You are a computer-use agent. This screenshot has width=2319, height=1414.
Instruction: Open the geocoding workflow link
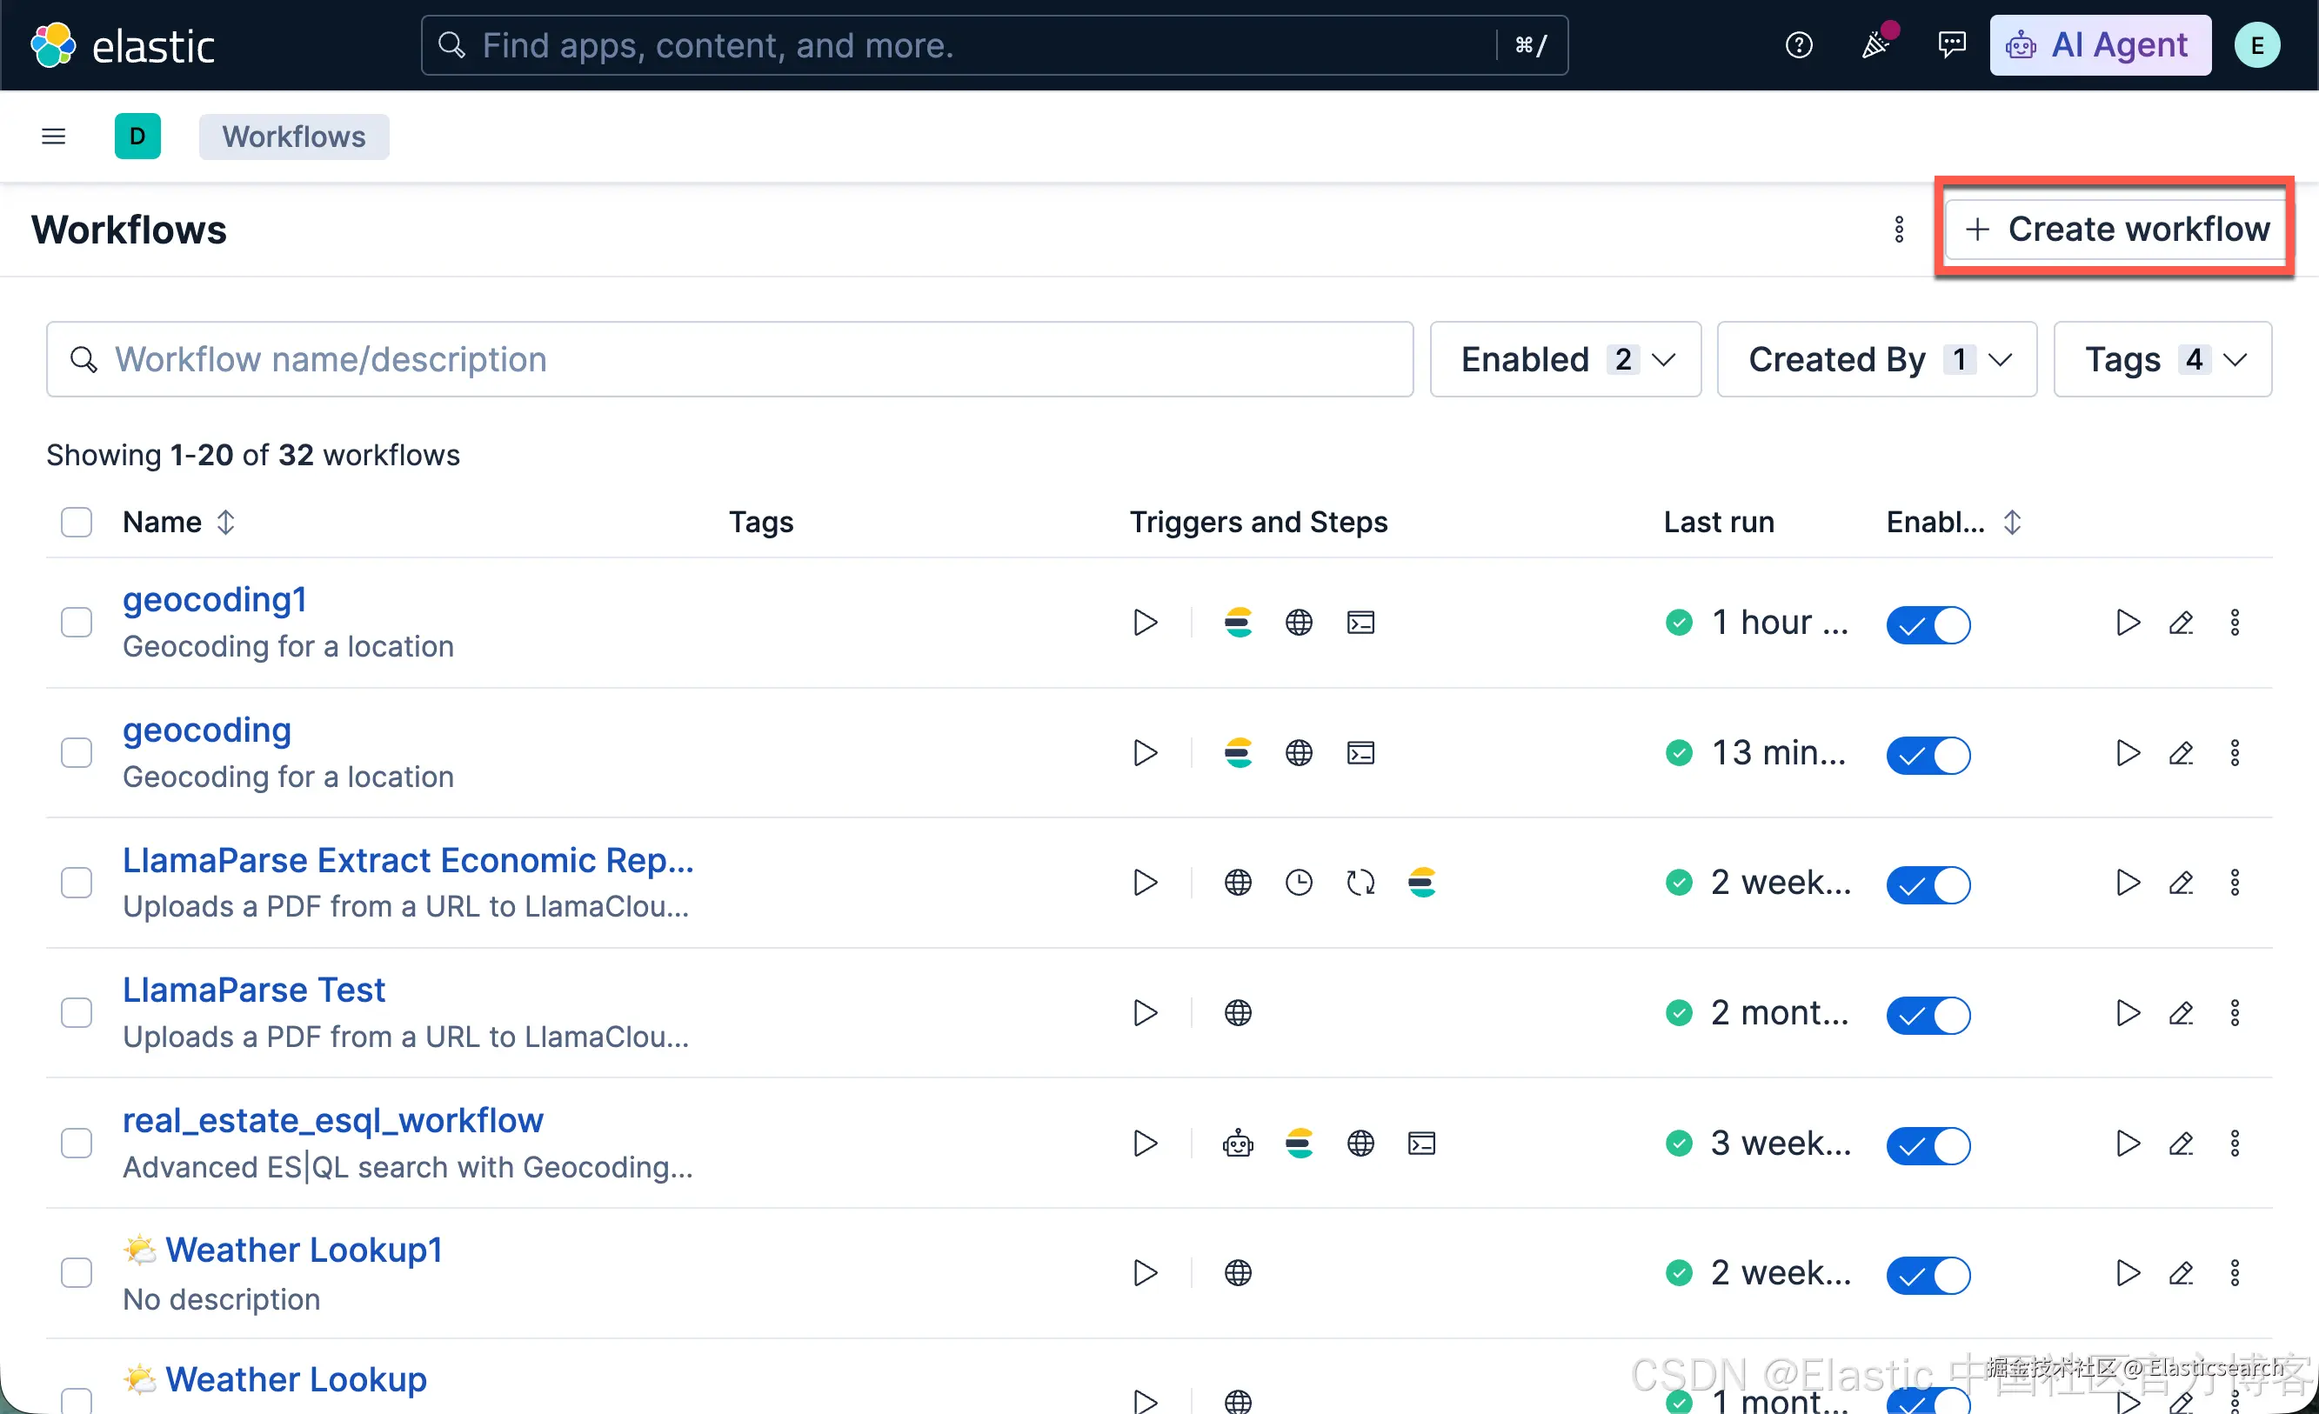[x=207, y=730]
